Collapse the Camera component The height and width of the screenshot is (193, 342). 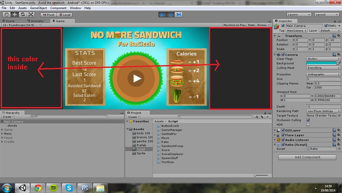click(x=275, y=54)
